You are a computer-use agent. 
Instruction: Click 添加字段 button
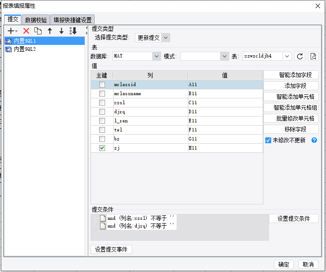(x=291, y=86)
